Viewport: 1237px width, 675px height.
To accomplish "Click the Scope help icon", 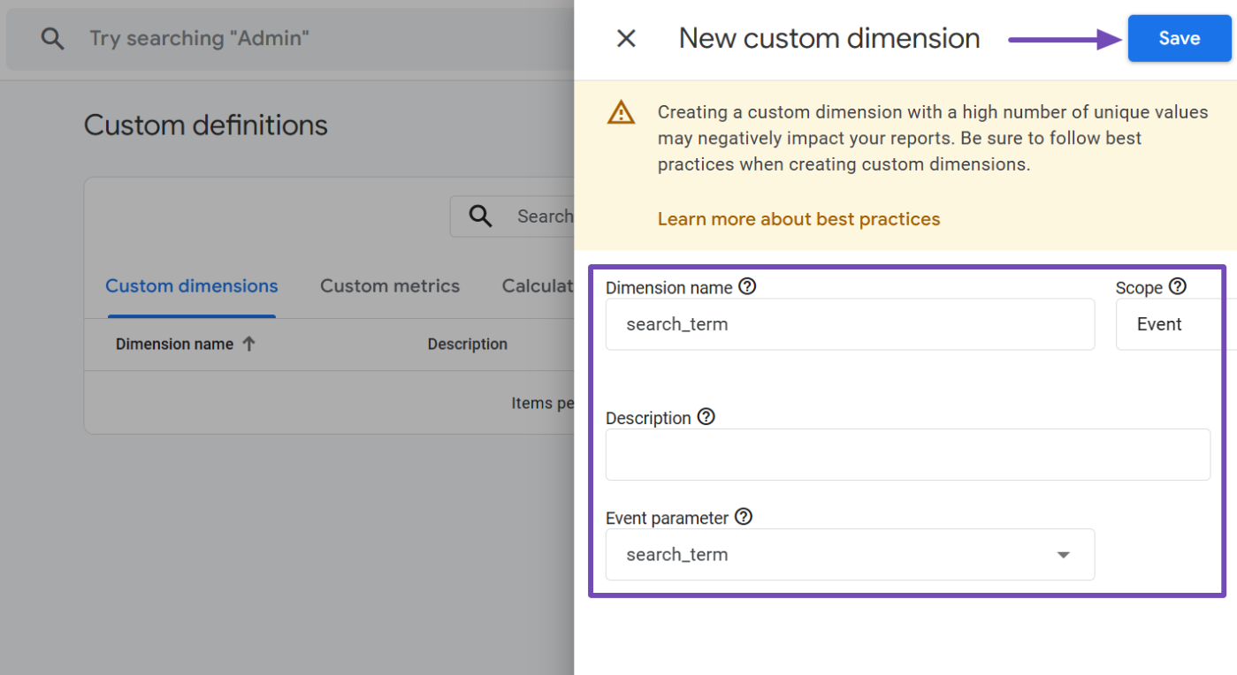I will tap(1177, 286).
